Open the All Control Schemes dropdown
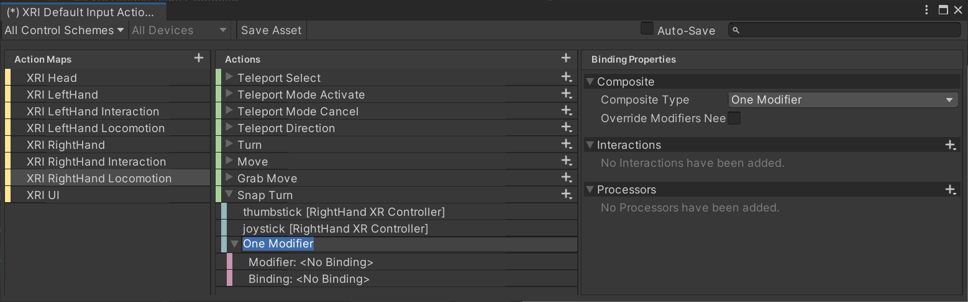This screenshot has width=968, height=302. (x=63, y=30)
